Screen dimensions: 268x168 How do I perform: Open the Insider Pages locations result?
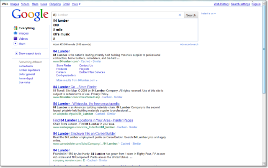click(93, 120)
